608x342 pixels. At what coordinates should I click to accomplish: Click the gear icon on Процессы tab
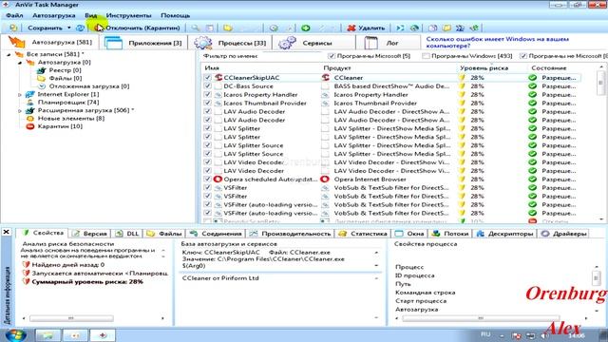203,43
